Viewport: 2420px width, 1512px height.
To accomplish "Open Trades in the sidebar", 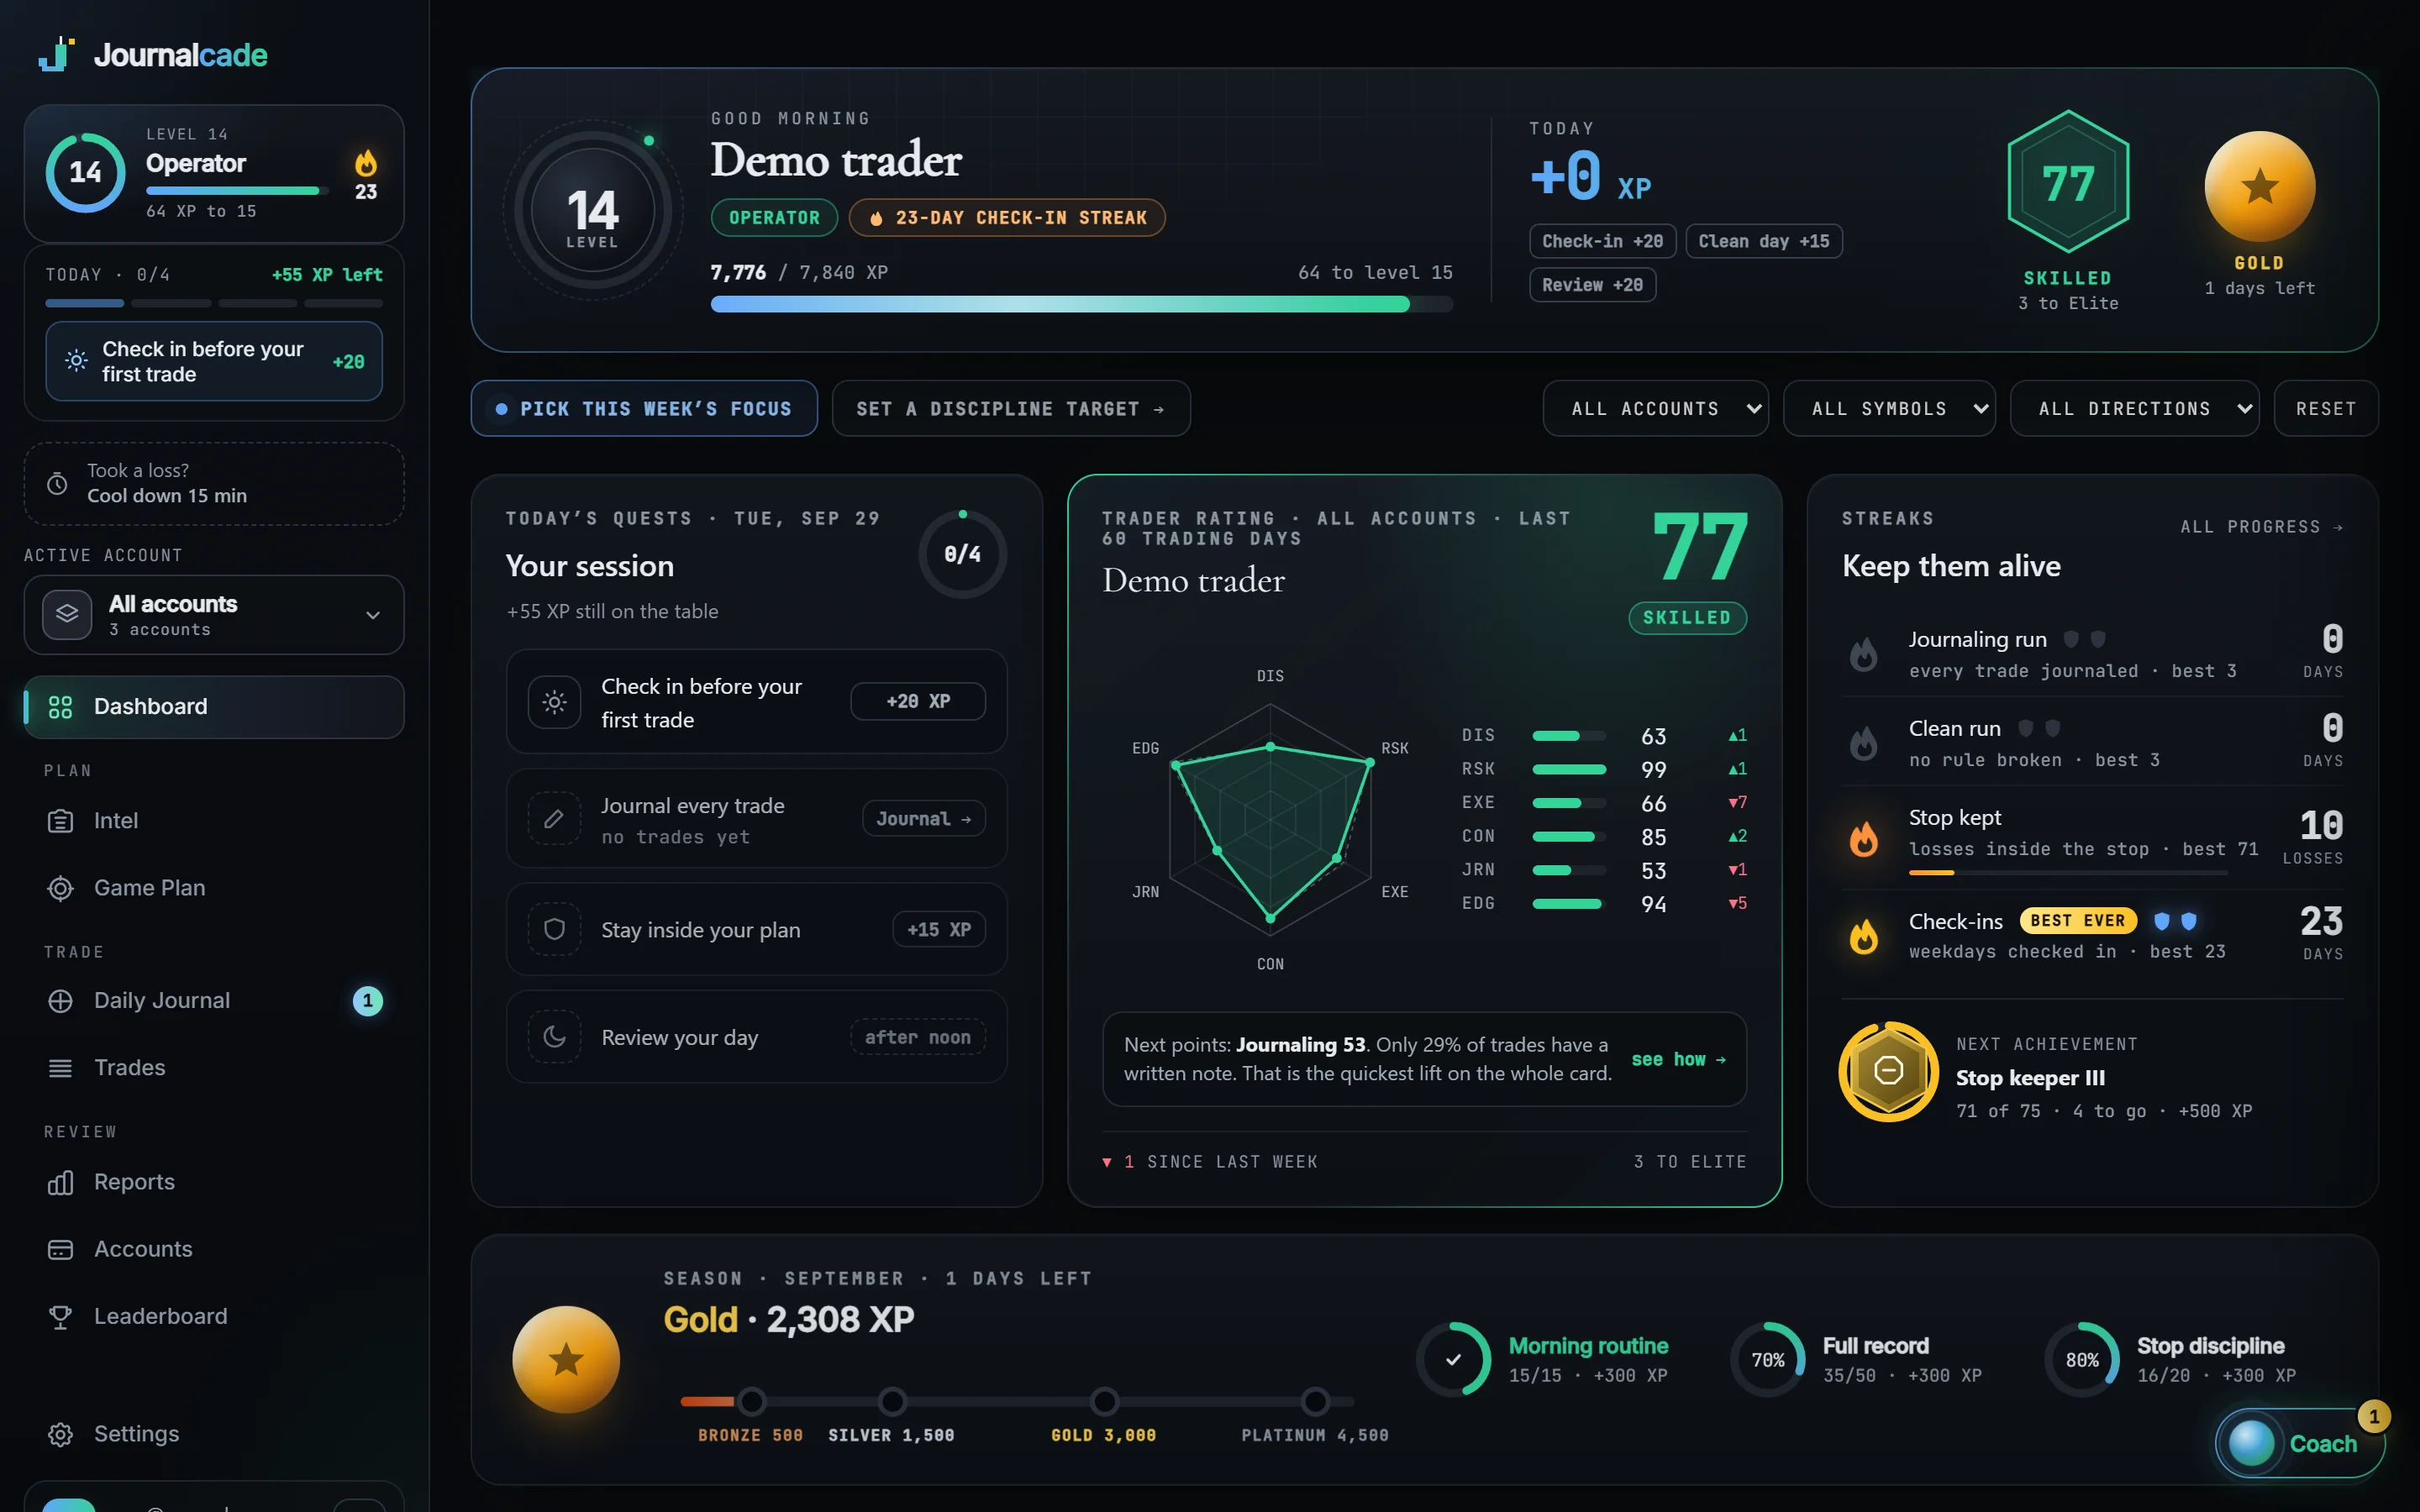I will pos(214,1068).
